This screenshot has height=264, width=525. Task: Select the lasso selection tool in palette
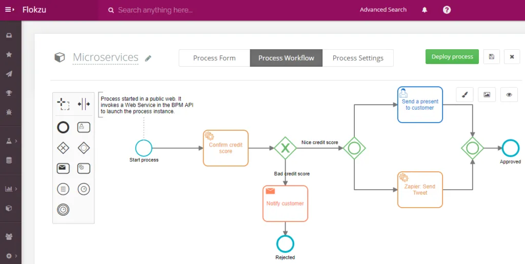coord(63,104)
